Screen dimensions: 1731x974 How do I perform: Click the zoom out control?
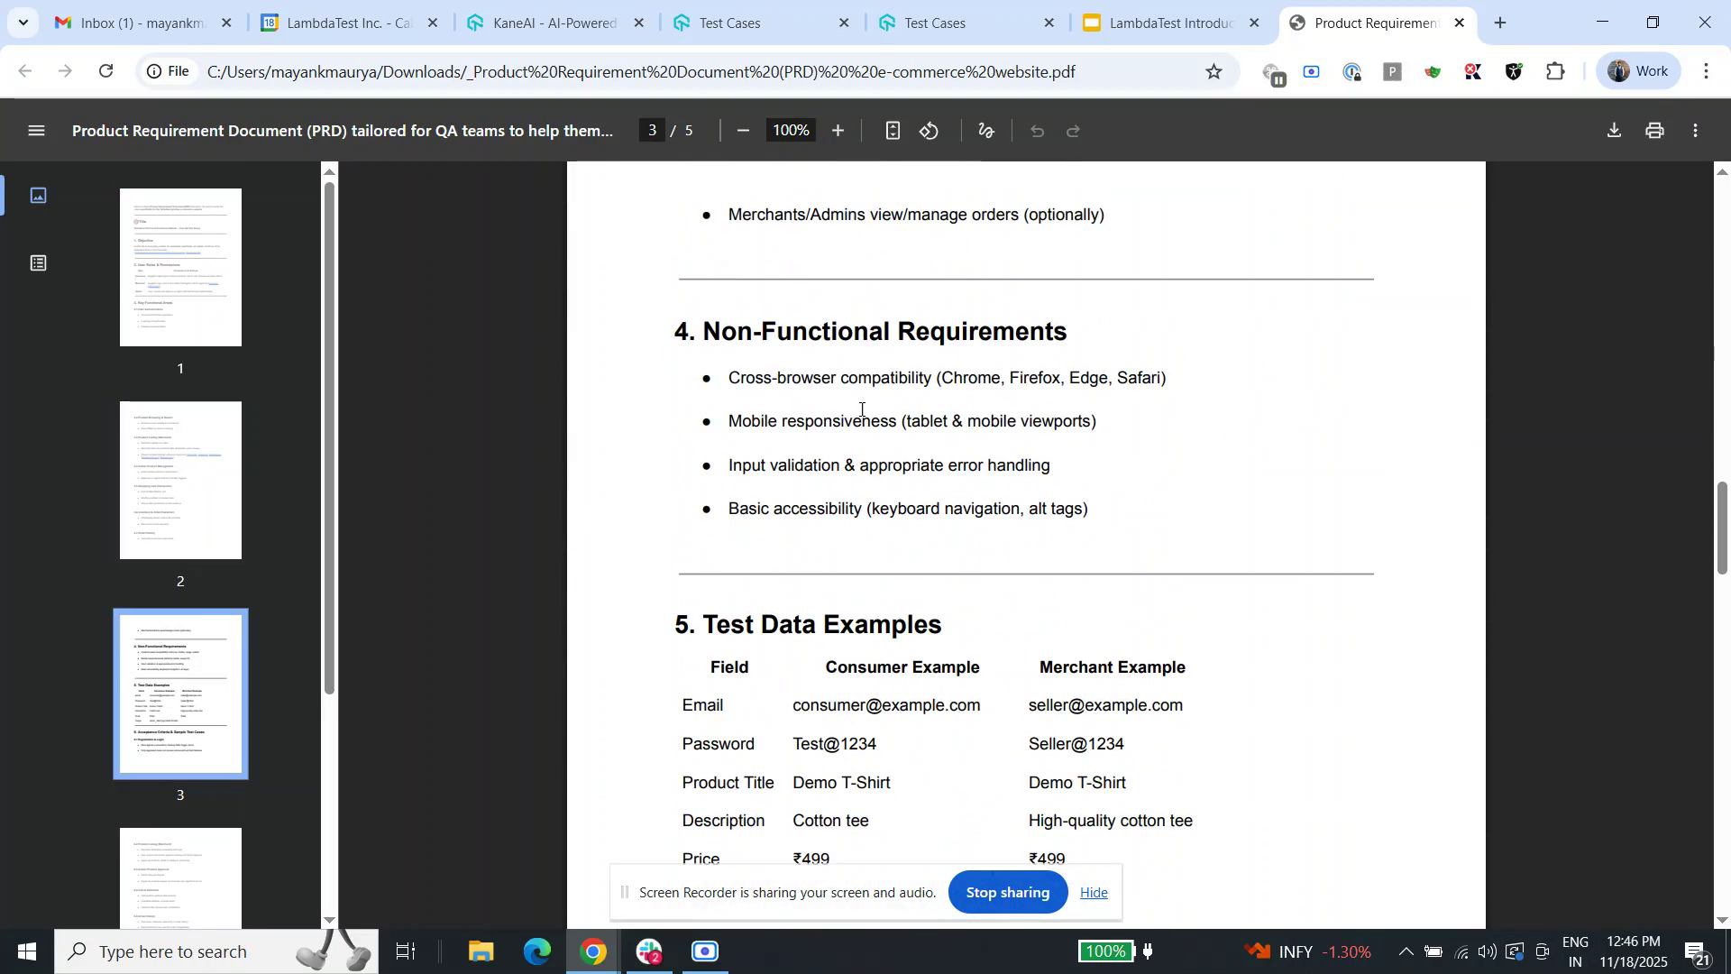[x=743, y=130]
